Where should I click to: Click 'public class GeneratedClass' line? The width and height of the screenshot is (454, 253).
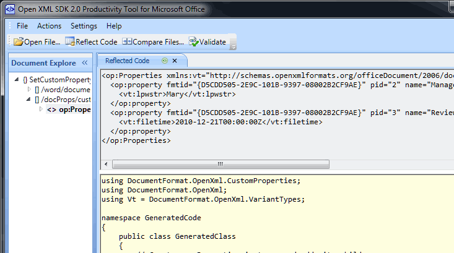click(177, 236)
